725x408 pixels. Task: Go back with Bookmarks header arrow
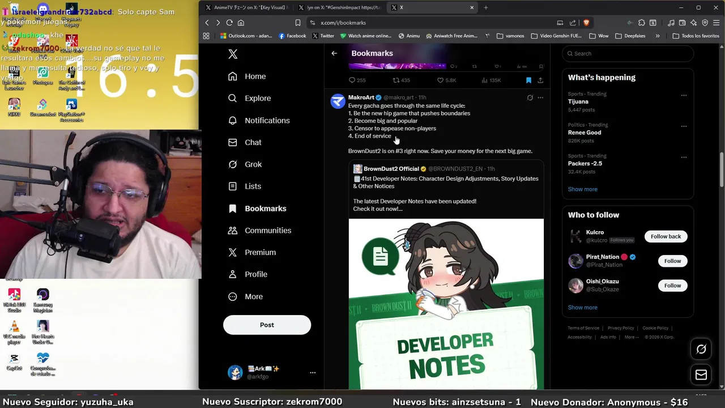point(334,53)
